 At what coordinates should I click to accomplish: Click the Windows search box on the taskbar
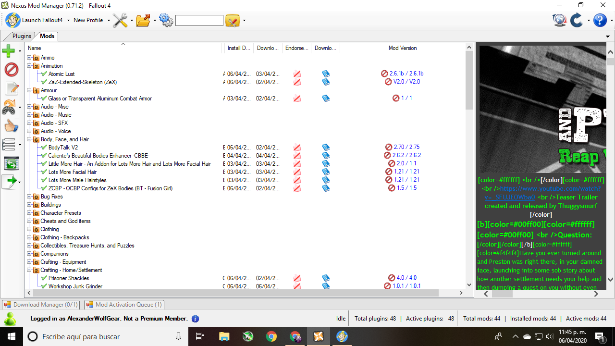pyautogui.click(x=105, y=336)
